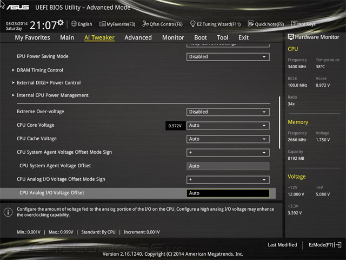Click the Hot Keys question mark icon
This screenshot has height=260, width=346.
(x=294, y=24)
